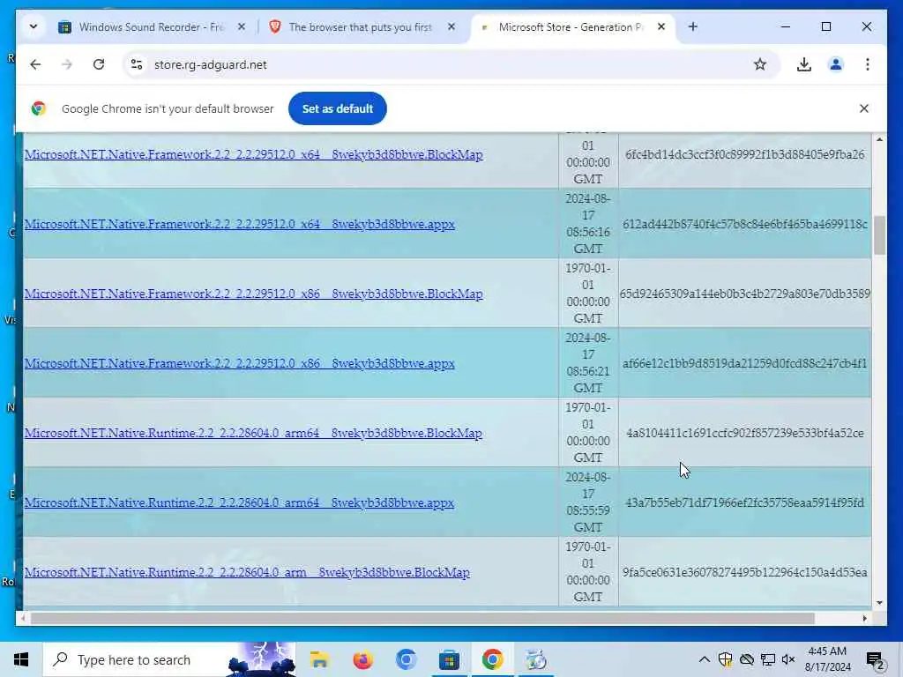
Task: Close the Microsoft Store tab
Action: pyautogui.click(x=661, y=26)
